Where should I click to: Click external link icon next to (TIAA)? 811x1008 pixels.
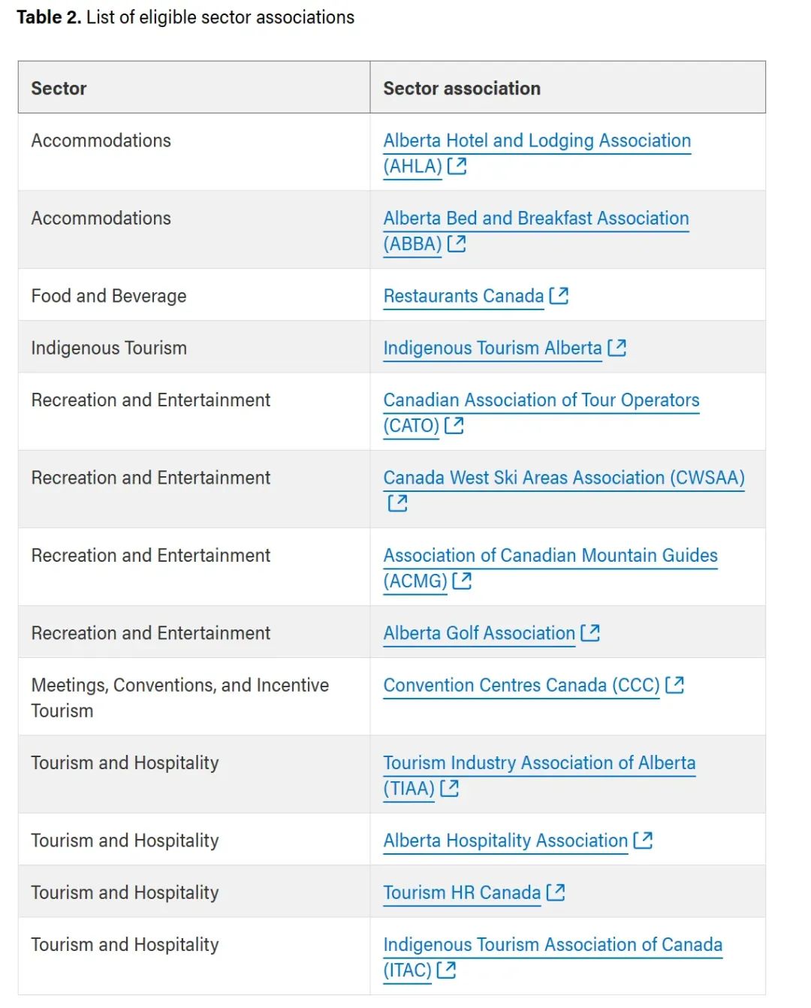click(450, 789)
